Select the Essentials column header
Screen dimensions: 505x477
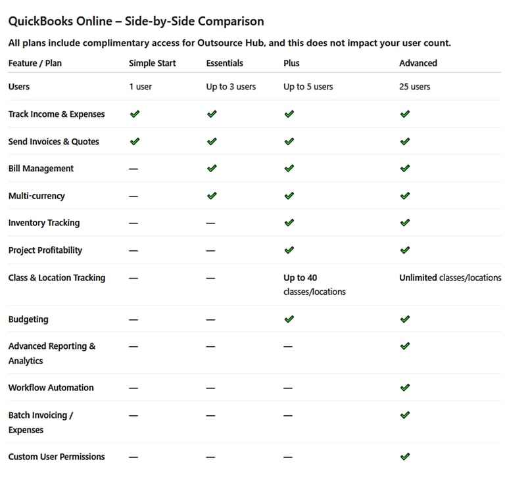point(224,63)
